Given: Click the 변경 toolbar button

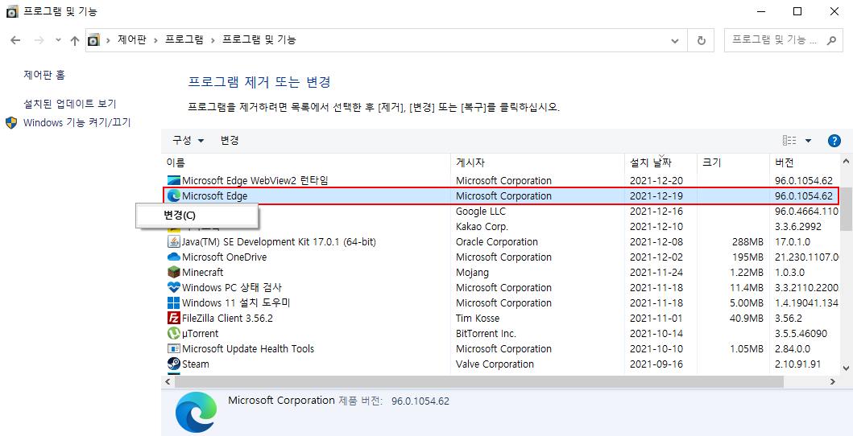Looking at the screenshot, I should pos(230,141).
